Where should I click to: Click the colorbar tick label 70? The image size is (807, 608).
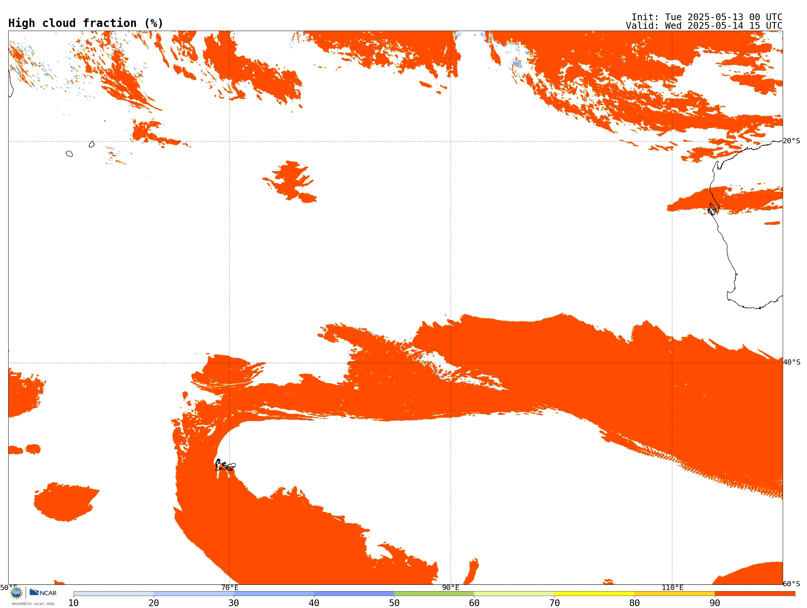pos(554,603)
